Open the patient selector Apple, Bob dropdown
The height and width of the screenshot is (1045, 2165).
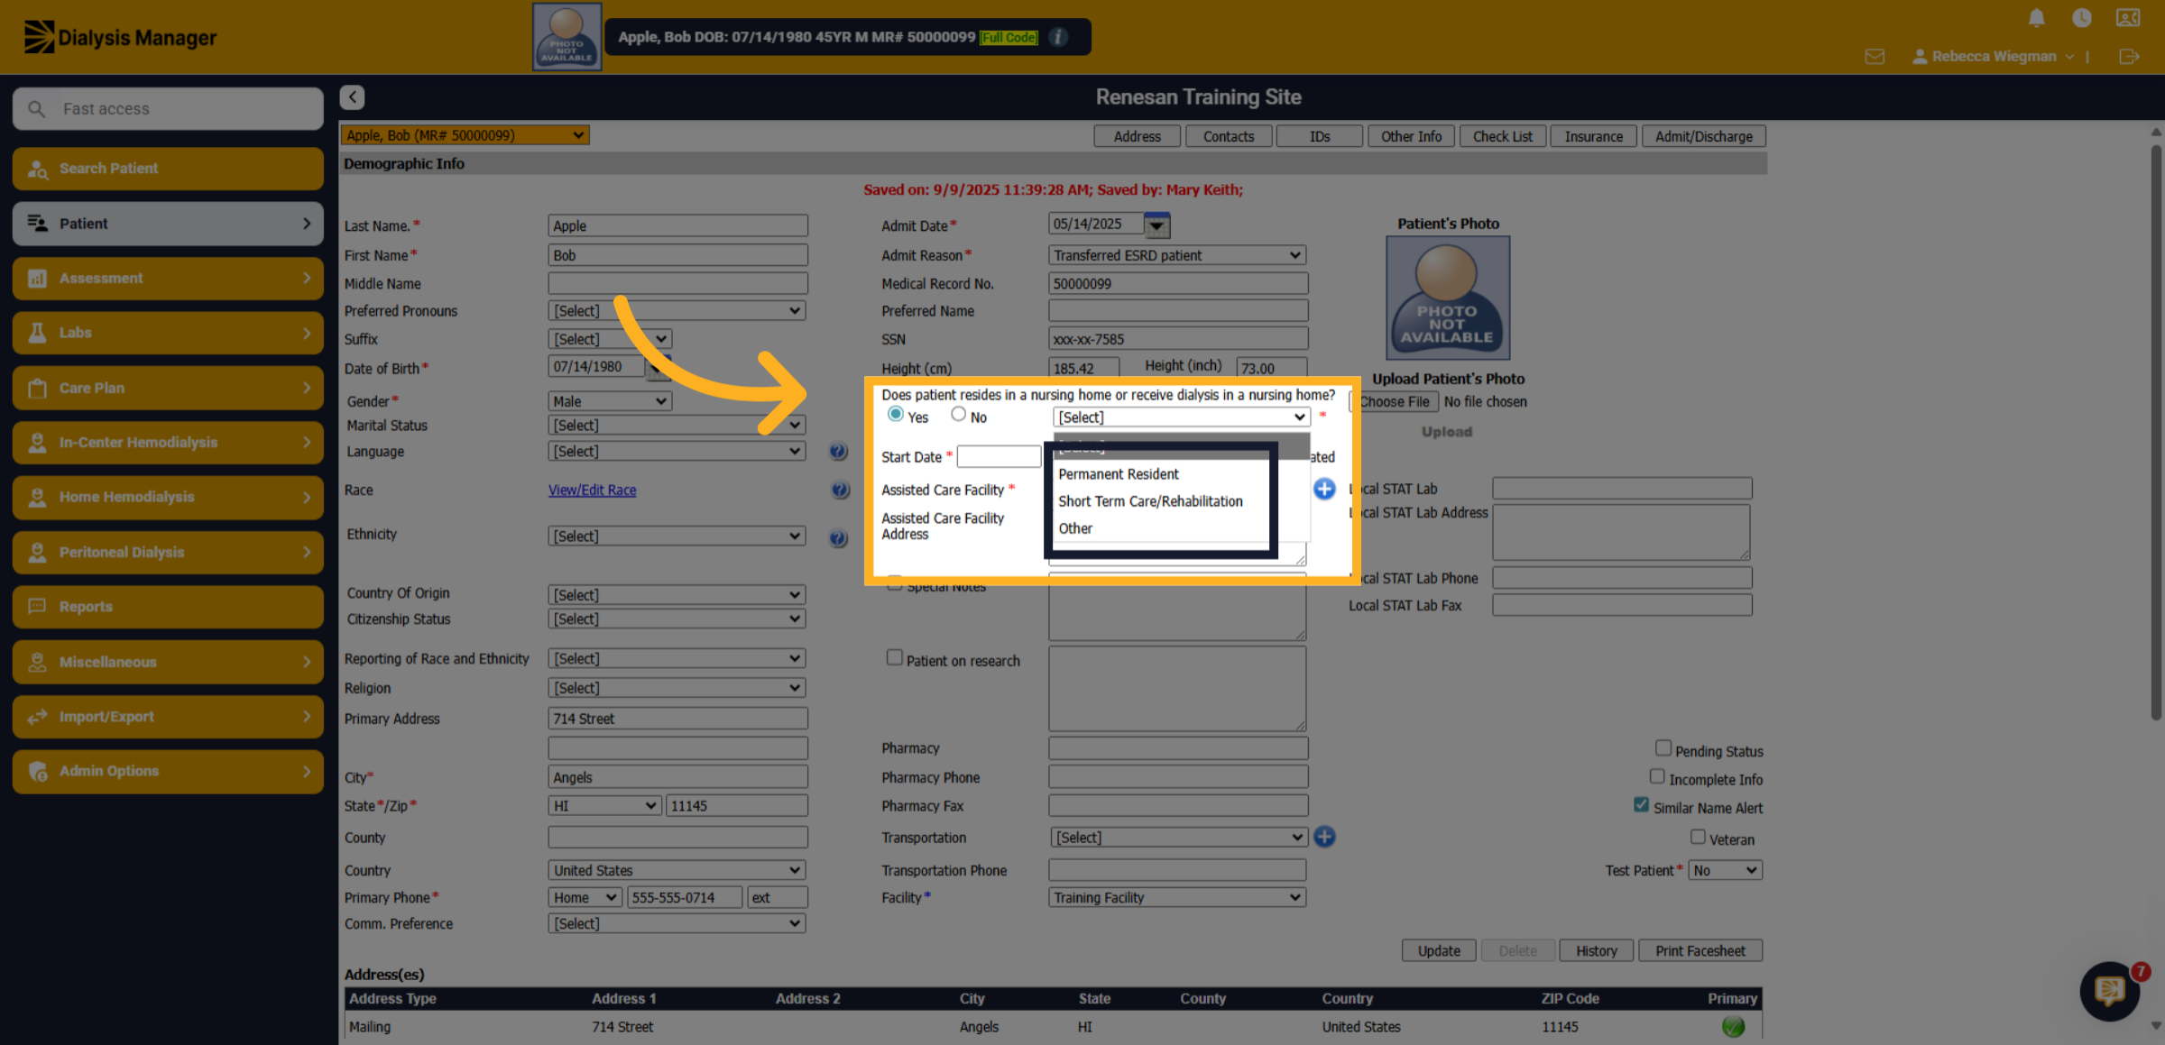465,135
